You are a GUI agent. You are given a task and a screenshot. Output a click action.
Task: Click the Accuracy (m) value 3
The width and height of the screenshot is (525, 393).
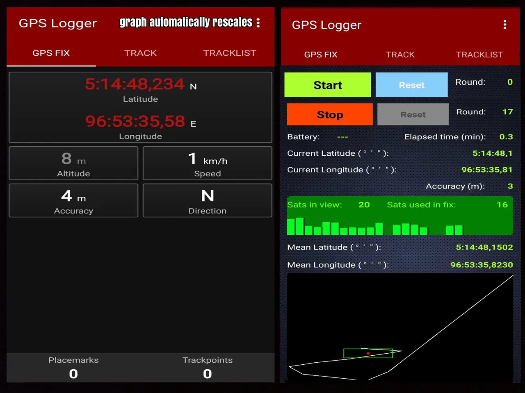point(510,186)
